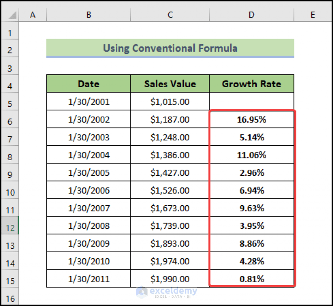Select growth rate 3.95%
Image resolution: width=333 pixels, height=306 pixels.
[x=251, y=225]
